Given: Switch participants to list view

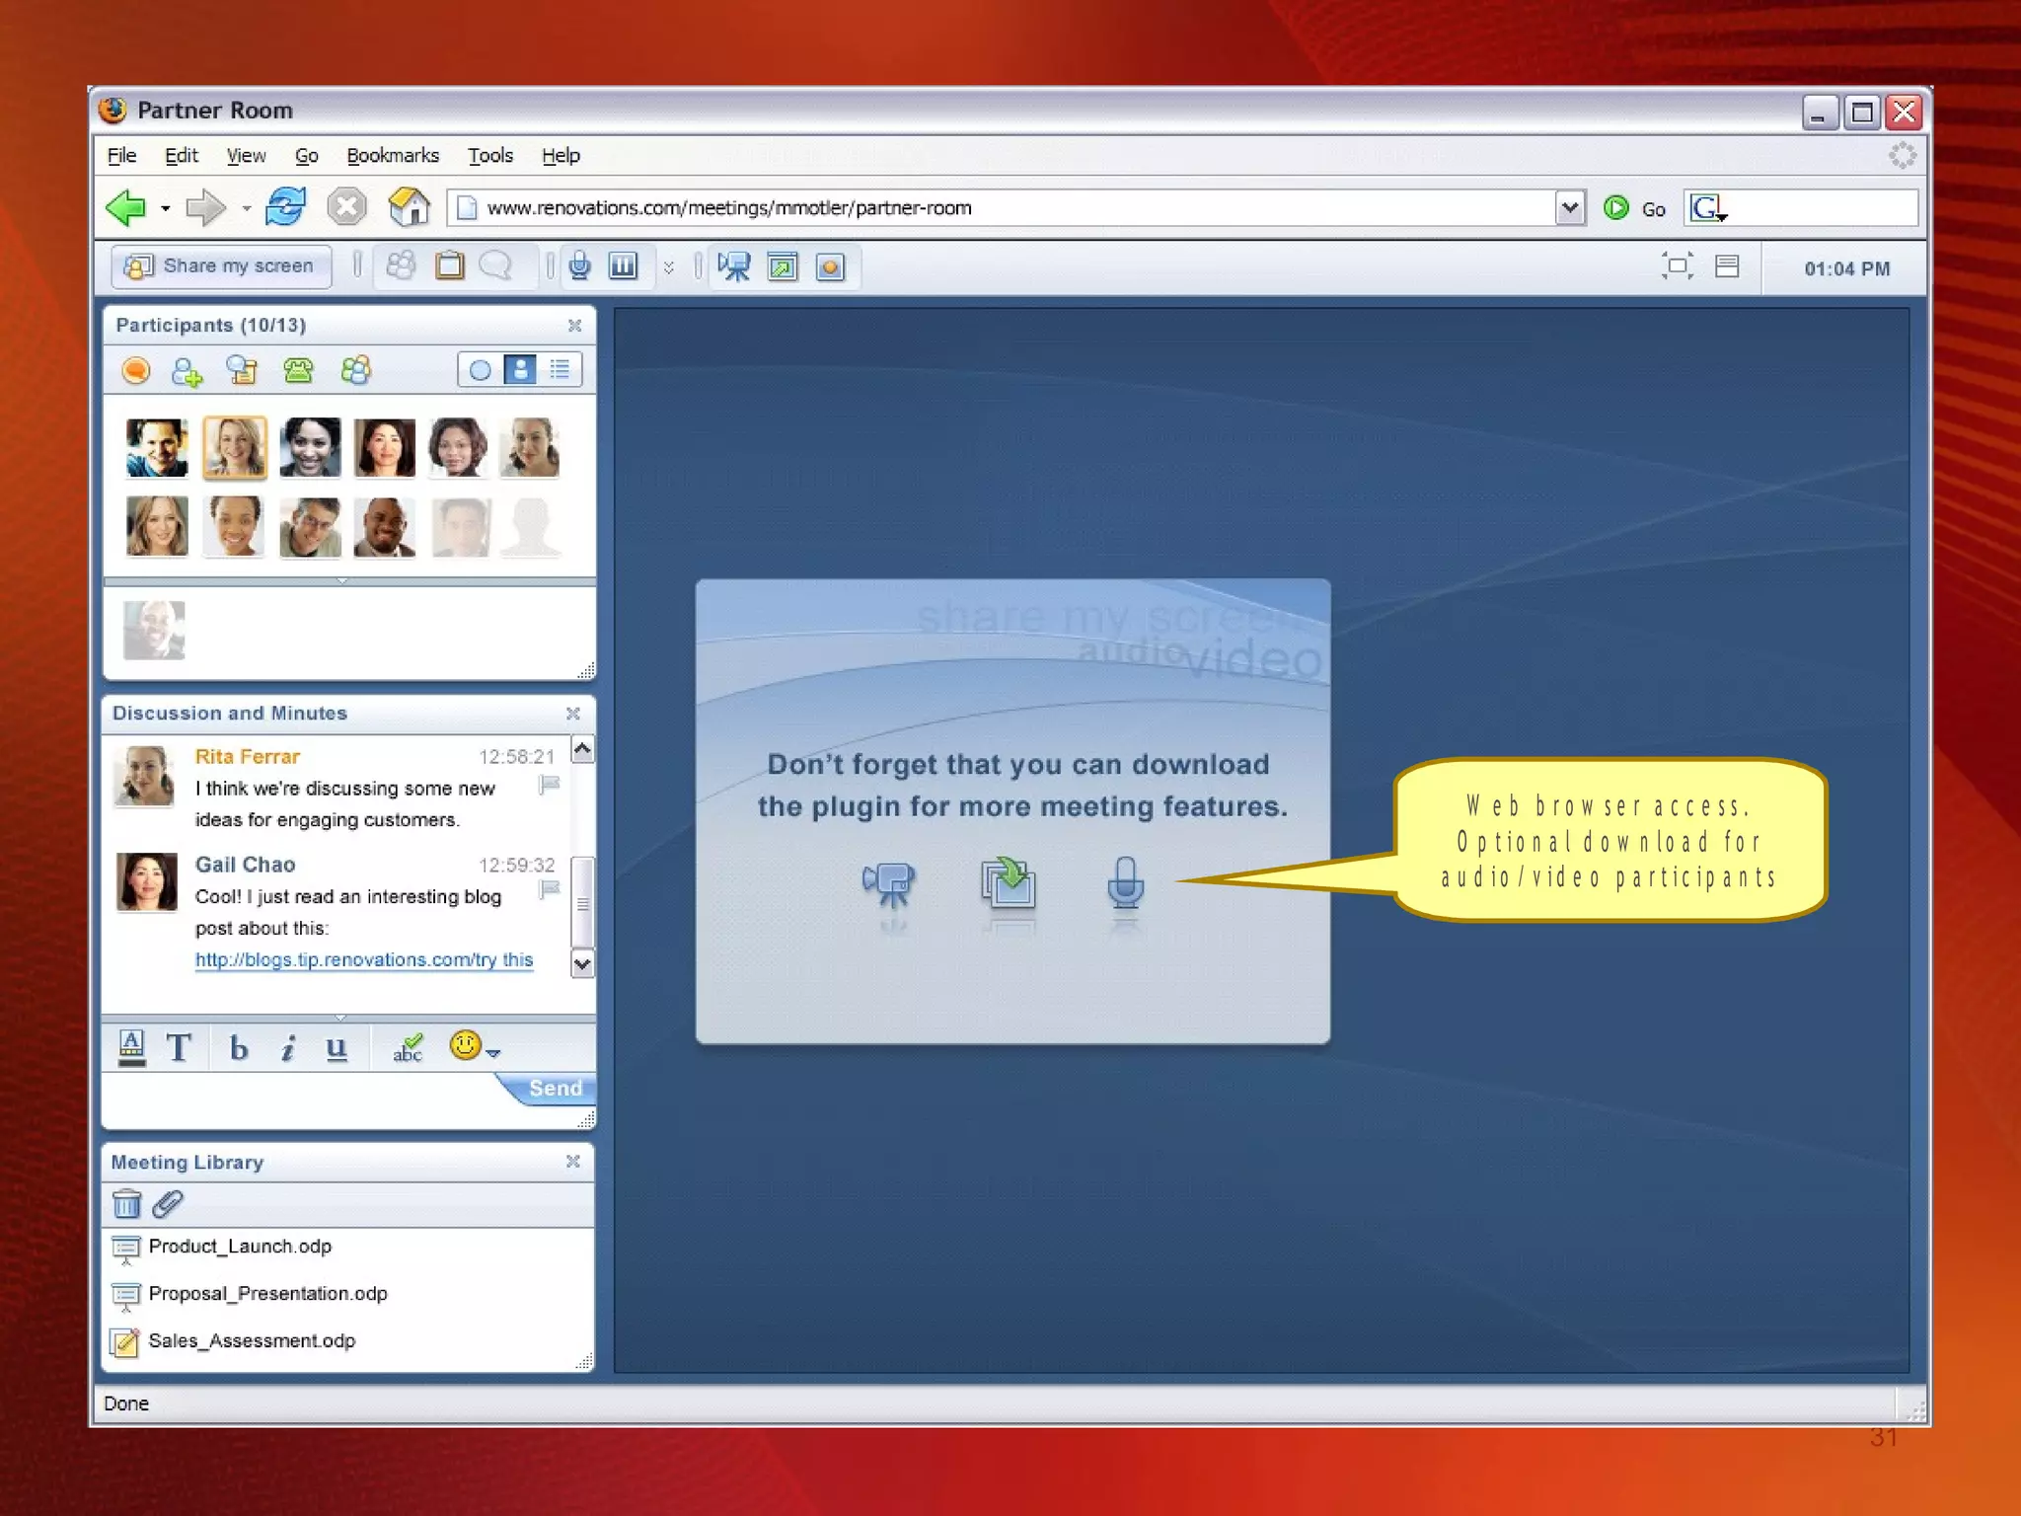Looking at the screenshot, I should click(560, 370).
